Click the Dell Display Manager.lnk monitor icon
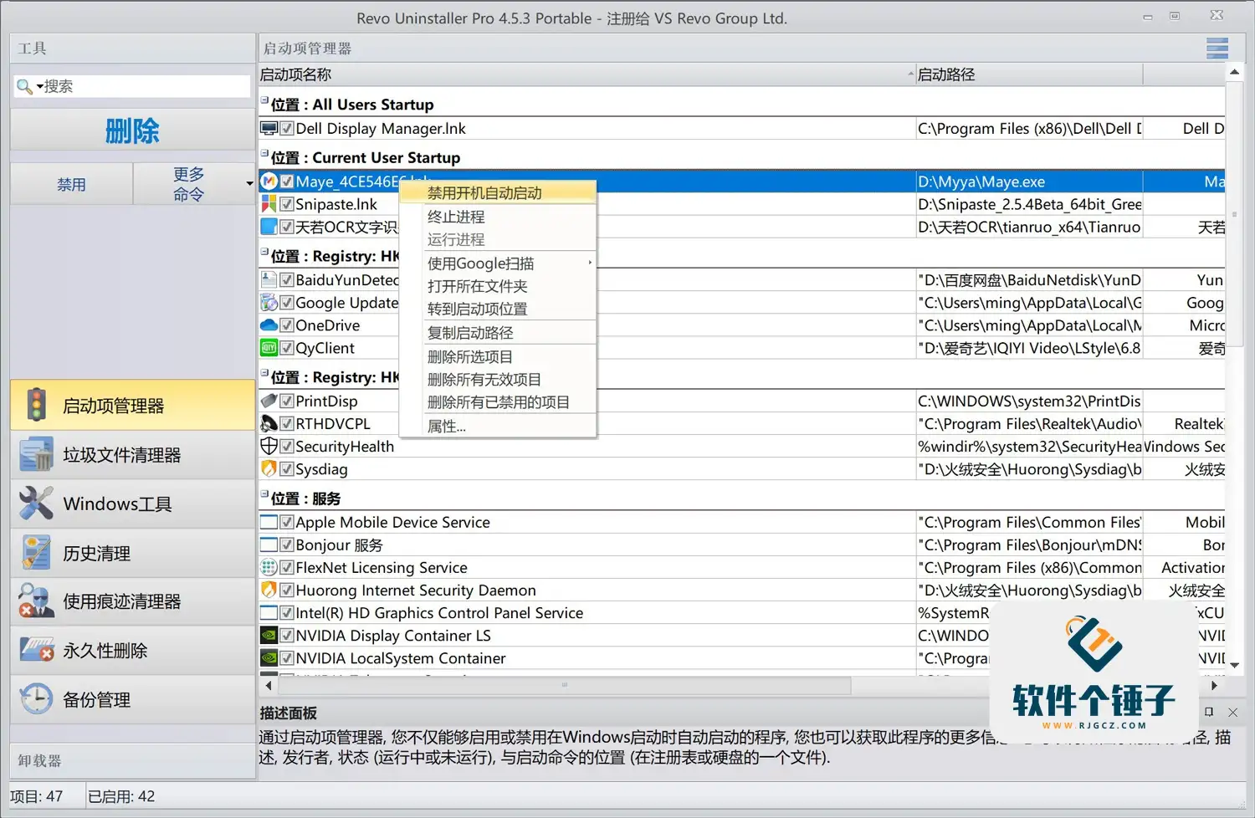 click(269, 128)
